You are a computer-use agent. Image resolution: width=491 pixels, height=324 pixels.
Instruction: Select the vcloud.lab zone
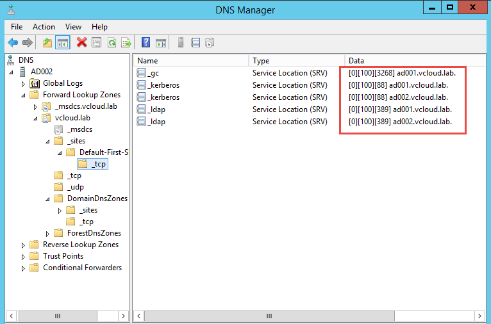[x=72, y=118]
